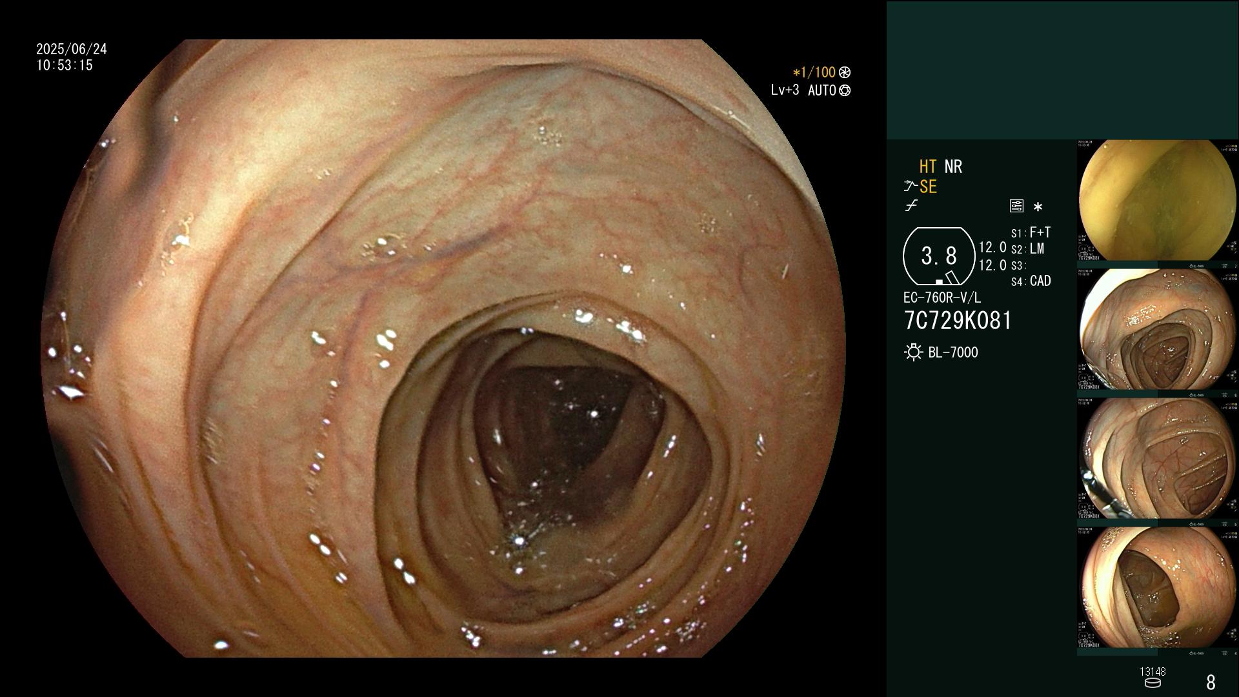The image size is (1239, 697).
Task: Click the Lv+3 brightness level text
Action: tap(785, 90)
